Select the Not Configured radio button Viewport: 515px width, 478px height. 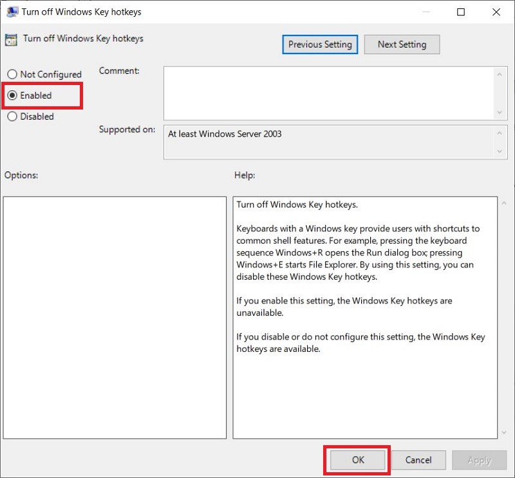point(12,74)
